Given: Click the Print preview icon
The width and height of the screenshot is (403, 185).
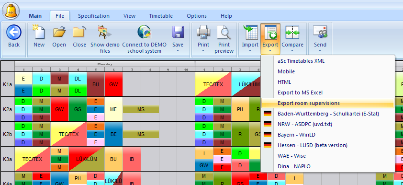Looking at the screenshot, I should point(224,32).
